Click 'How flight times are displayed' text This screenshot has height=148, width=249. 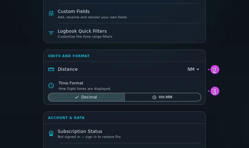click(84, 89)
